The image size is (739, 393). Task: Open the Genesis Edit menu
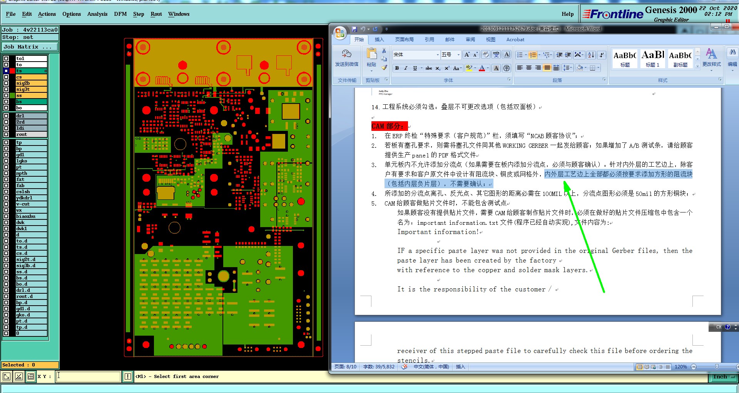tap(27, 14)
